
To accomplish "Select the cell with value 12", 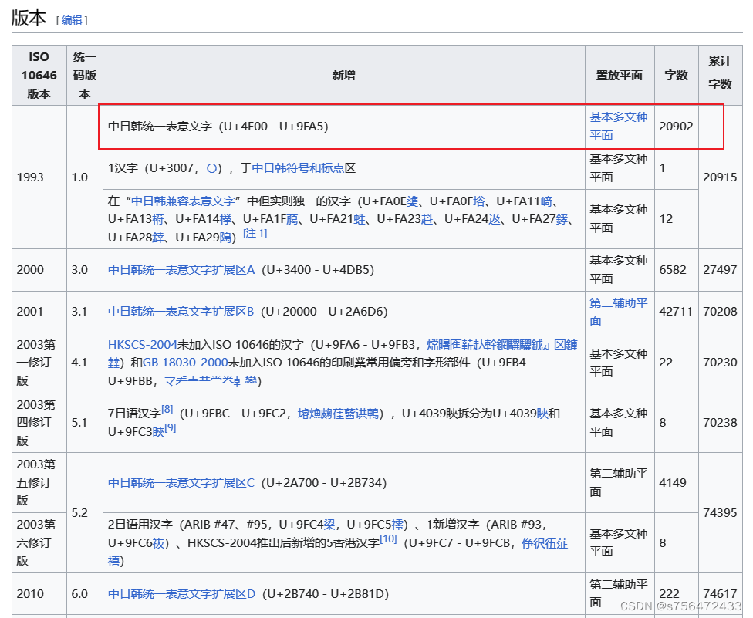I will (x=676, y=219).
